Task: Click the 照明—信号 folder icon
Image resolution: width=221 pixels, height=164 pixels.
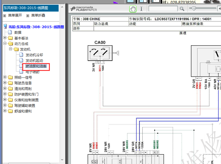Action: [10, 77]
